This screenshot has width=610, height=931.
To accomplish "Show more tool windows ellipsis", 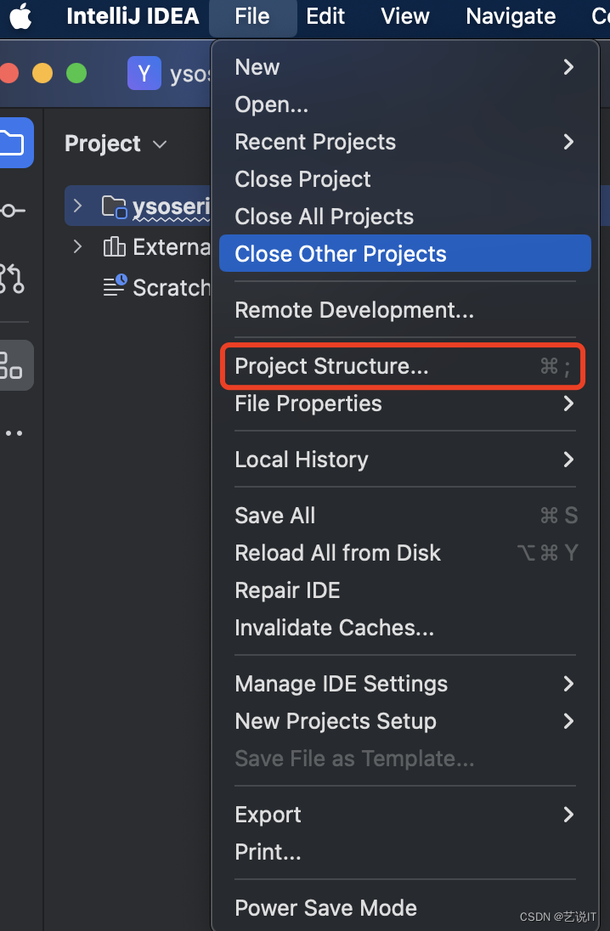I will click(12, 433).
